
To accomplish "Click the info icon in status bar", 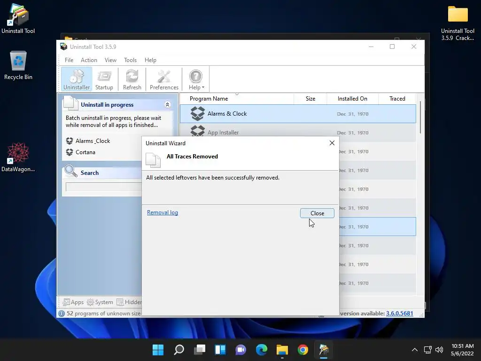I will coord(62,314).
